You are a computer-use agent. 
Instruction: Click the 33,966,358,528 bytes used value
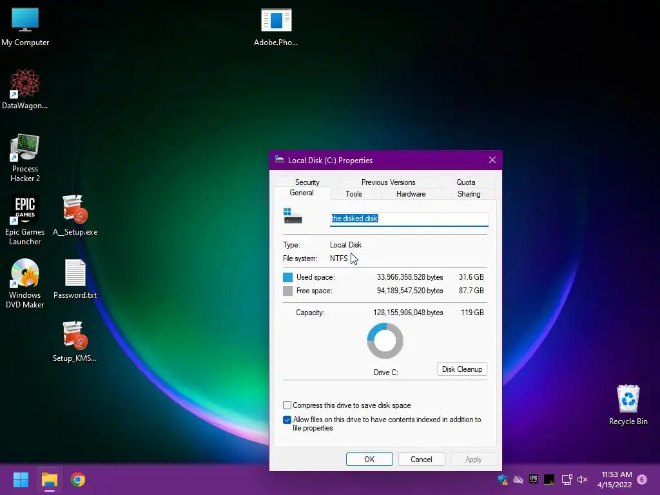pos(410,277)
